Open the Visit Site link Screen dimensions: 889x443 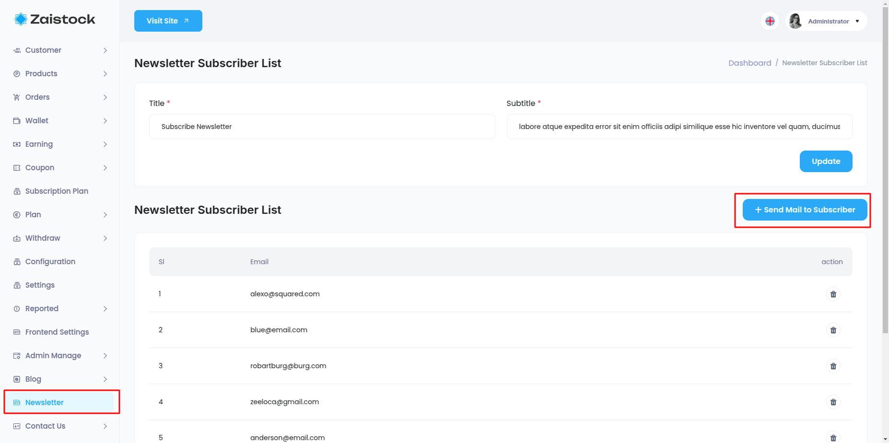click(x=168, y=21)
